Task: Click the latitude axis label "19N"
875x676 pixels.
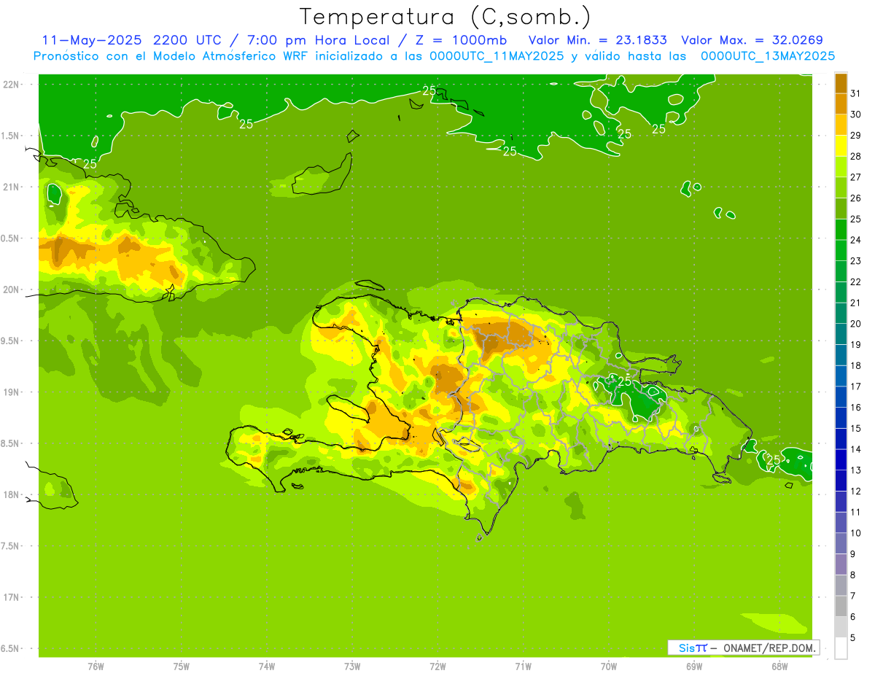Action: 11,392
